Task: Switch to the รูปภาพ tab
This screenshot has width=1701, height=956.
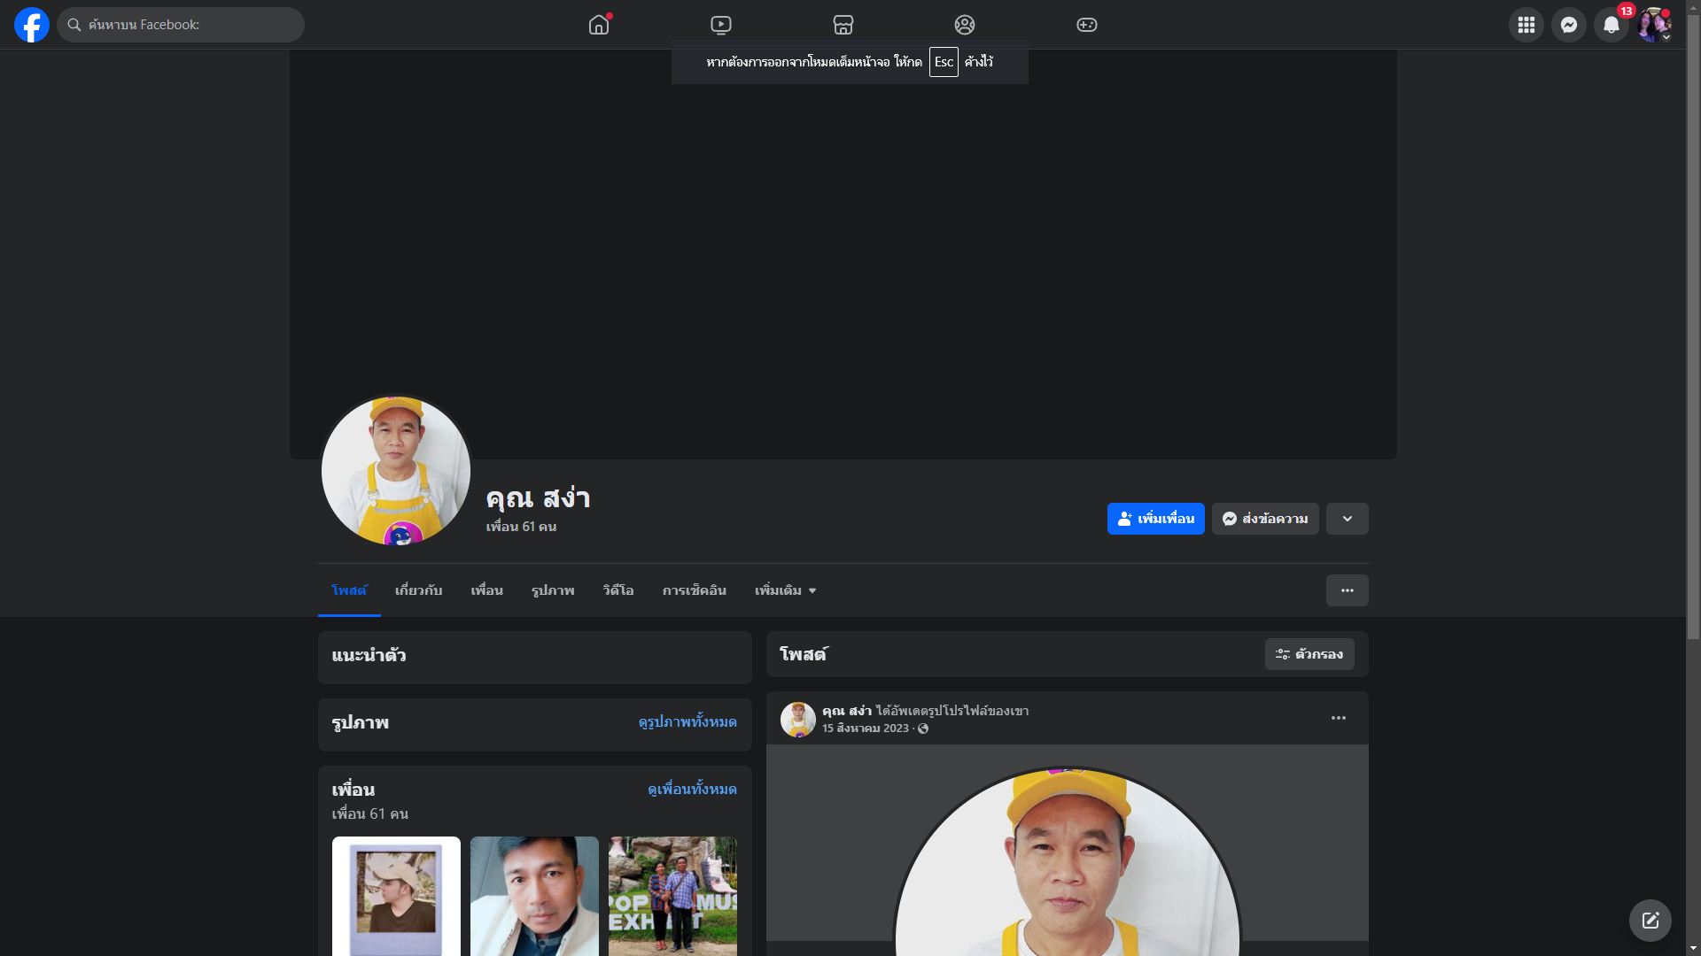Action: tap(553, 590)
